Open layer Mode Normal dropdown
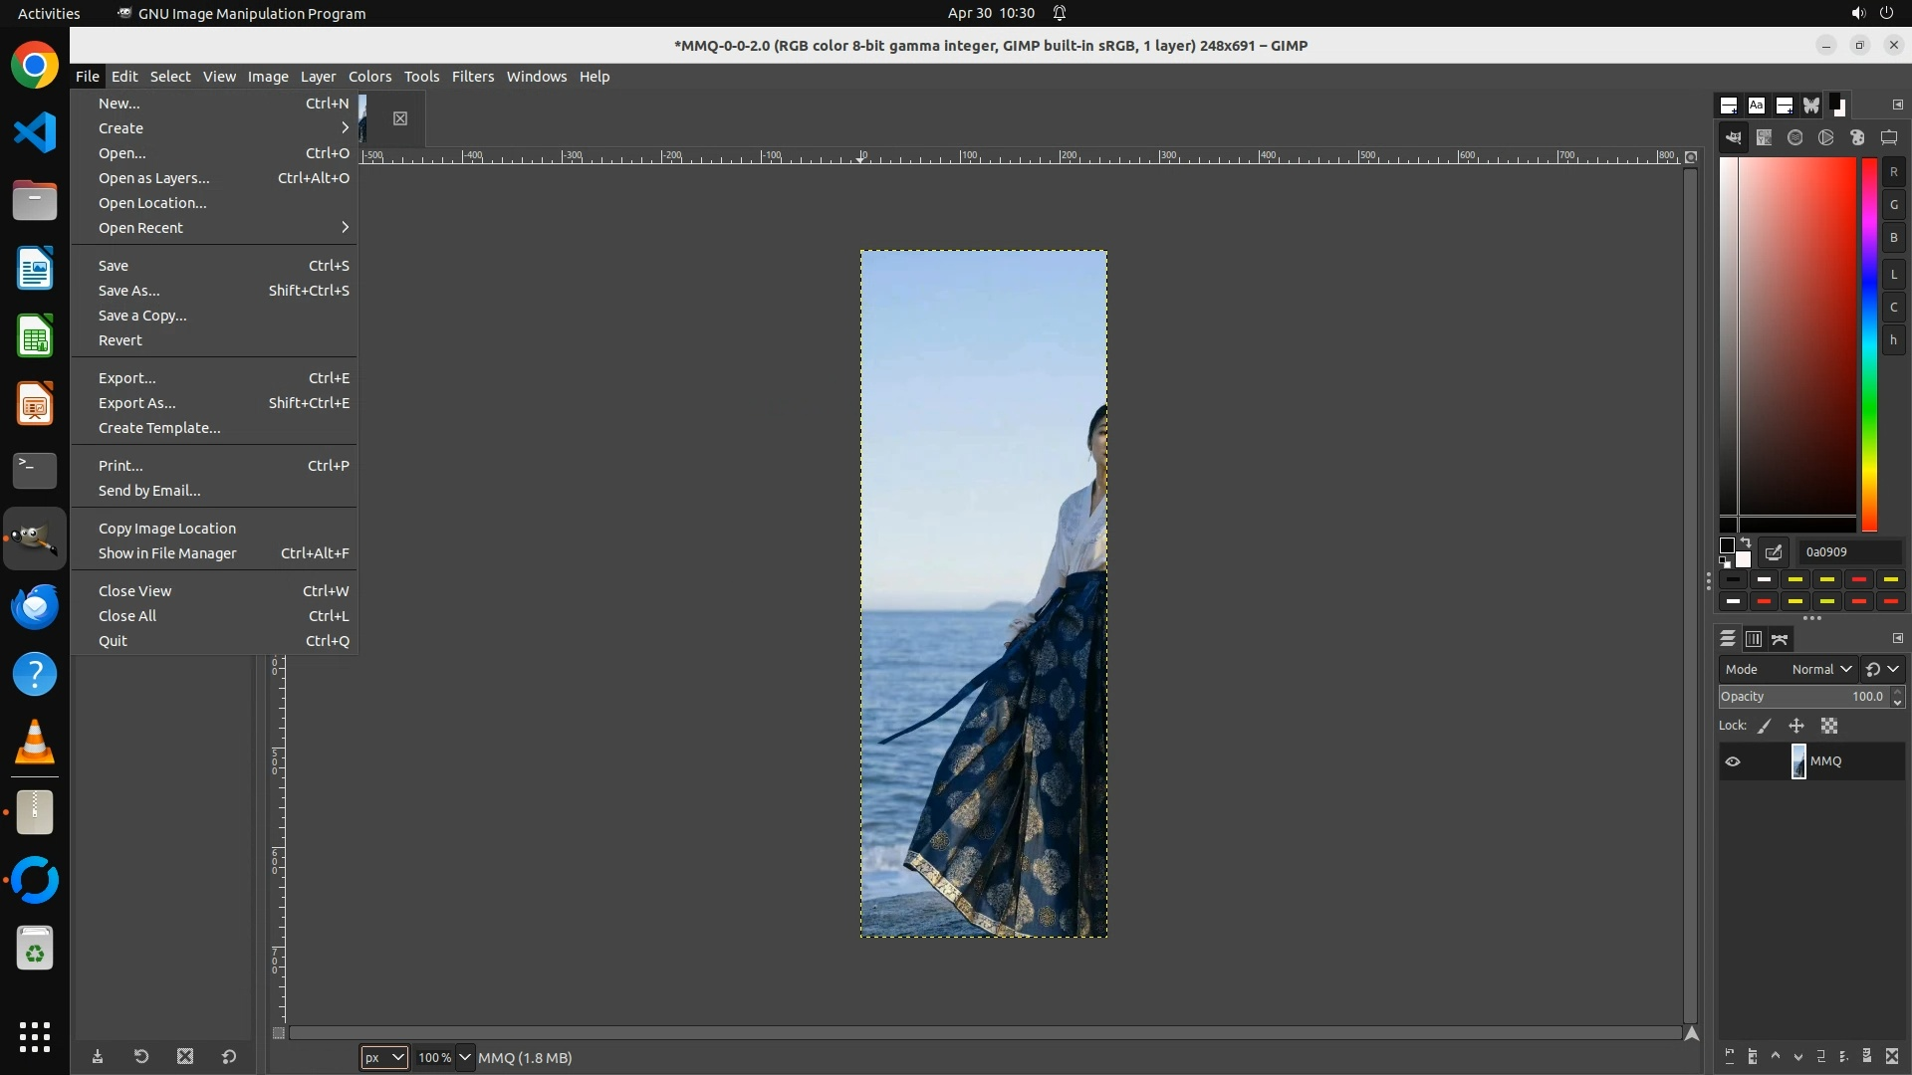 point(1820,670)
